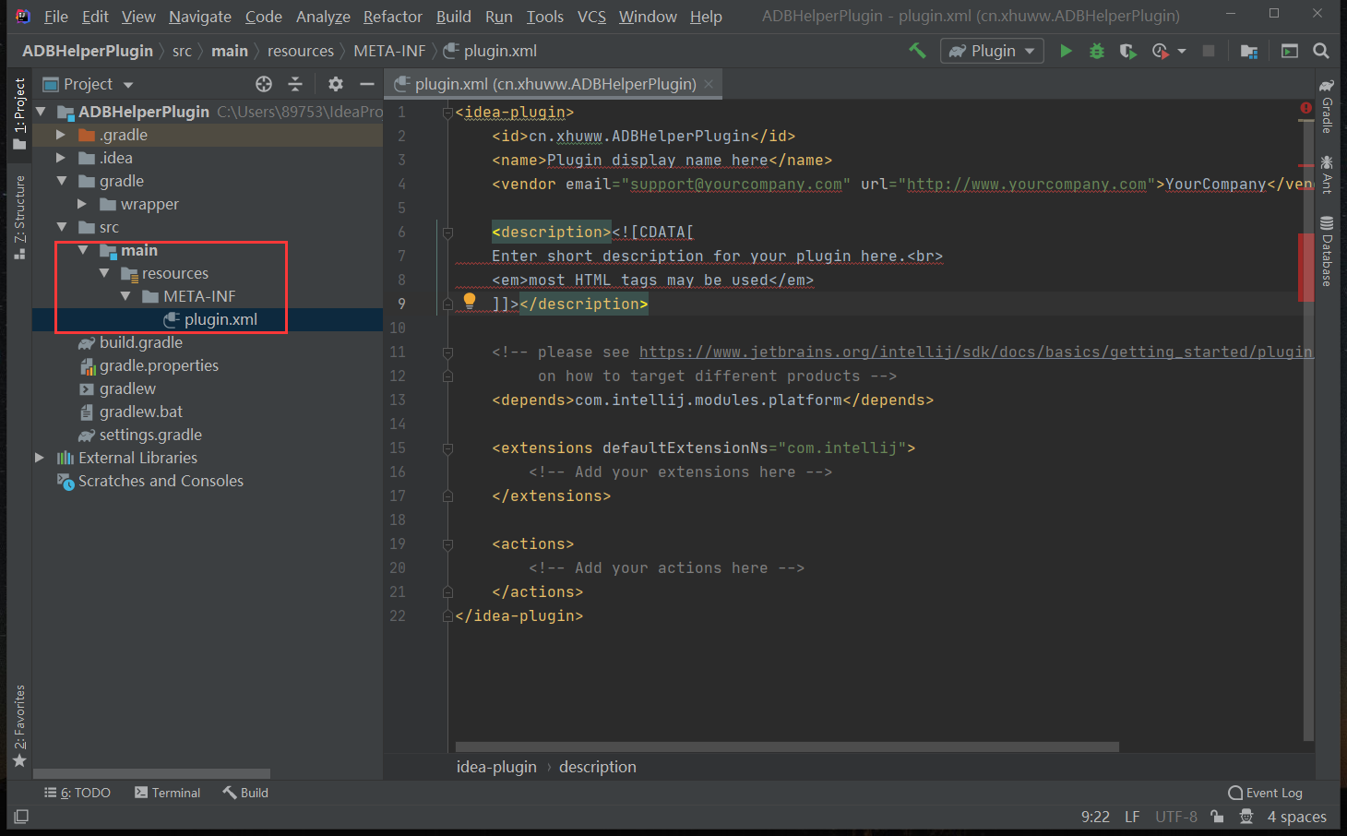1347x836 pixels.
Task: Open Search Everywhere magnifier icon
Action: point(1320,51)
